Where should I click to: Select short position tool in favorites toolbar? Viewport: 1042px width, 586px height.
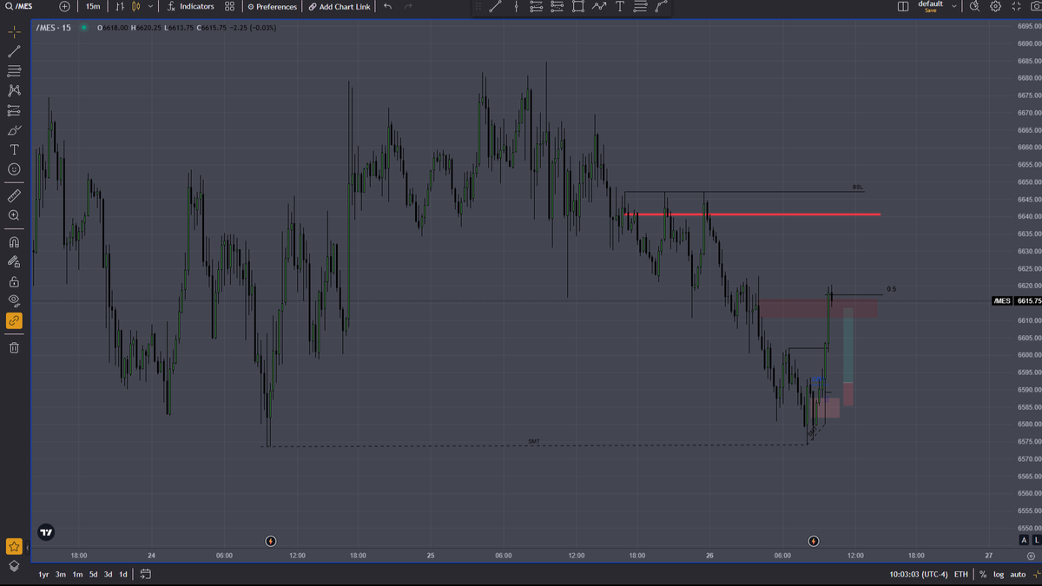pos(557,6)
